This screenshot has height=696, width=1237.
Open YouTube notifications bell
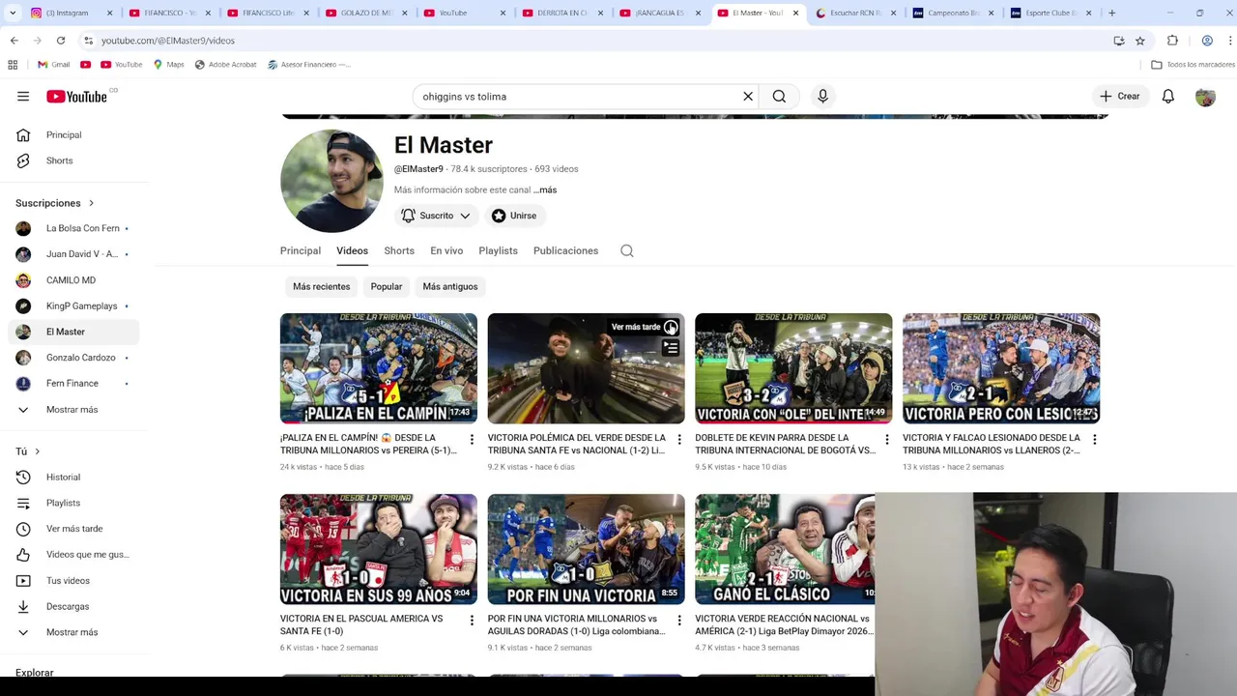point(1167,97)
